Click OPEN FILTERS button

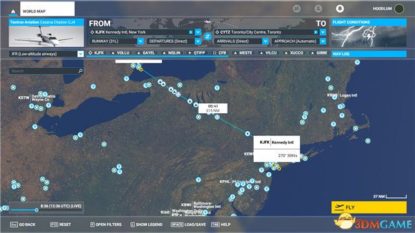point(106,225)
